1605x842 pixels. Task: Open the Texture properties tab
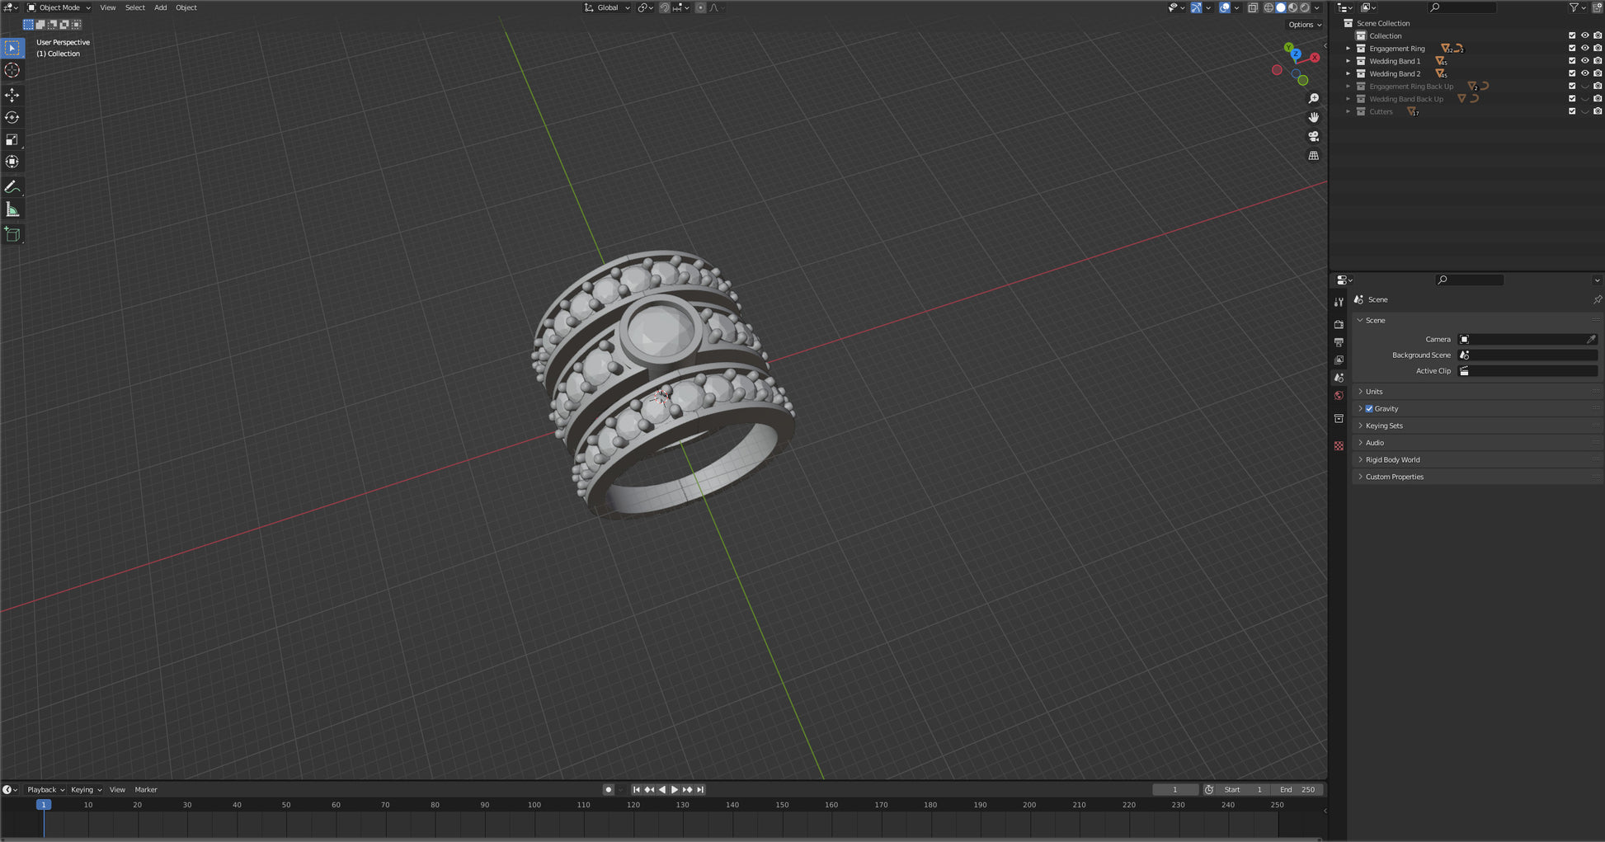[x=1339, y=445]
